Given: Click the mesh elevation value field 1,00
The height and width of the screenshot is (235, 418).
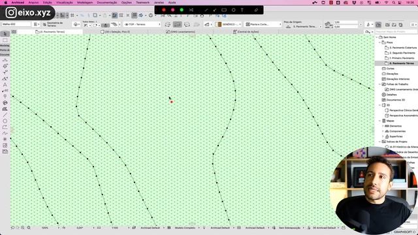Looking at the screenshot, I should [346, 22].
